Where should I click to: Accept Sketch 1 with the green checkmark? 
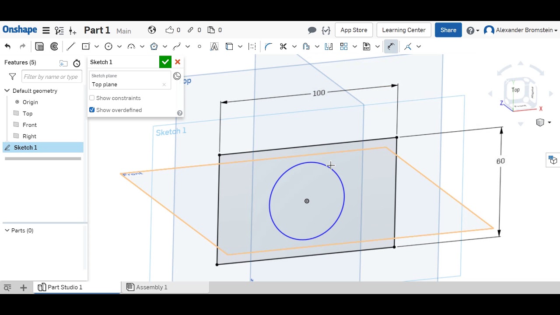coord(165,62)
